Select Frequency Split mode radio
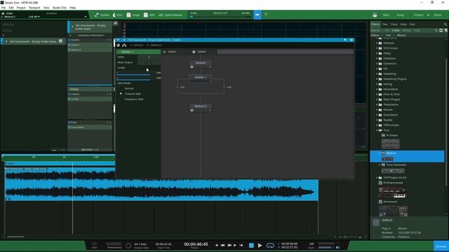This screenshot has width=449, height=252. click(121, 99)
